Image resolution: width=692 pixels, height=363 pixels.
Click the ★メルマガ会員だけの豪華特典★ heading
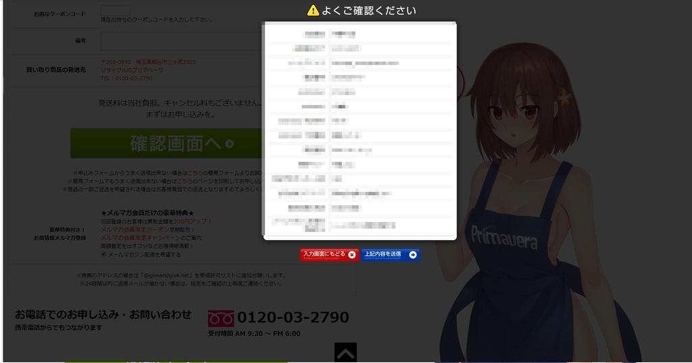[147, 213]
